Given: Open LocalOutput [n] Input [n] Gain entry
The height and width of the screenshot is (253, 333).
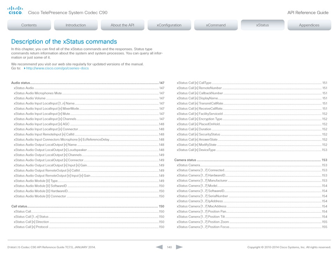Looking at the screenshot, I should point(89,165).
